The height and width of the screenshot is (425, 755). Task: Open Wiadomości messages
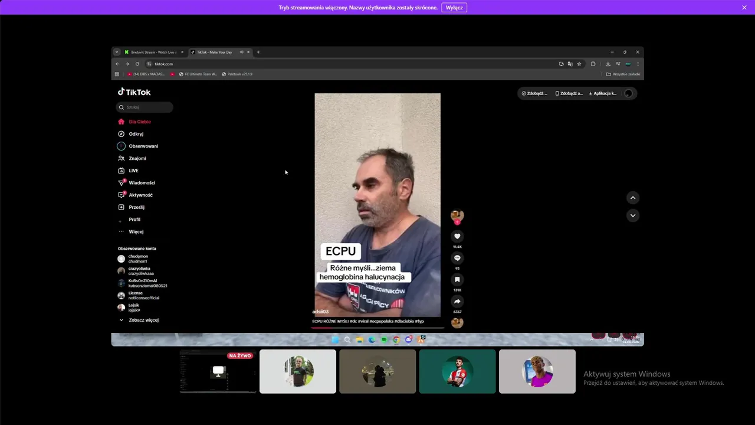(137, 183)
